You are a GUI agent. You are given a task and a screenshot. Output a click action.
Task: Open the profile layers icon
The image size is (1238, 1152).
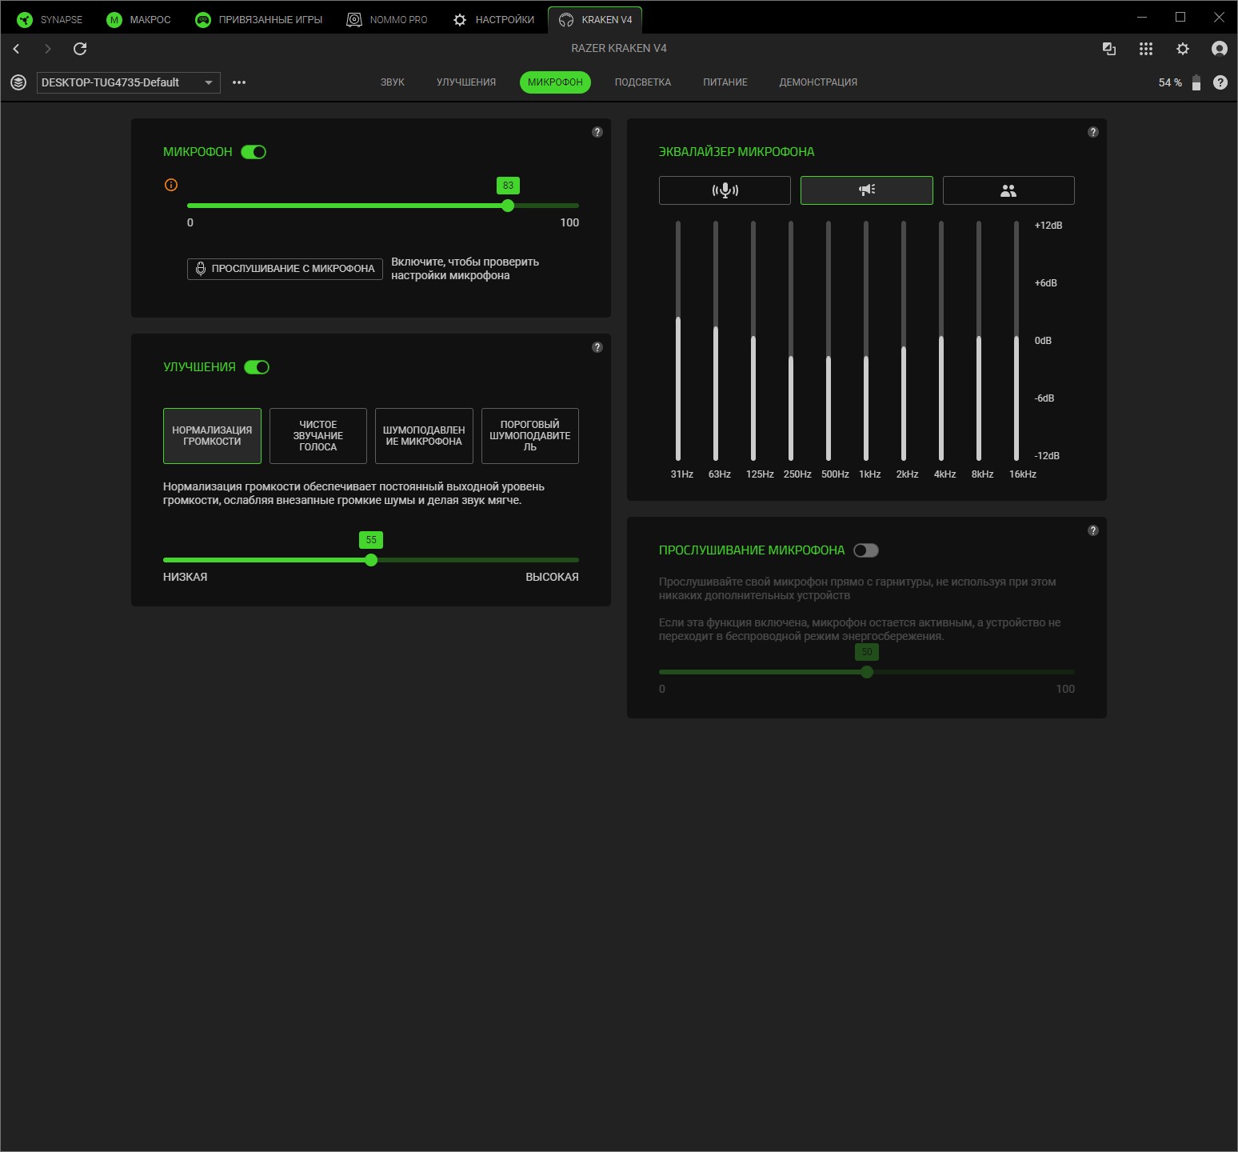pyautogui.click(x=18, y=82)
